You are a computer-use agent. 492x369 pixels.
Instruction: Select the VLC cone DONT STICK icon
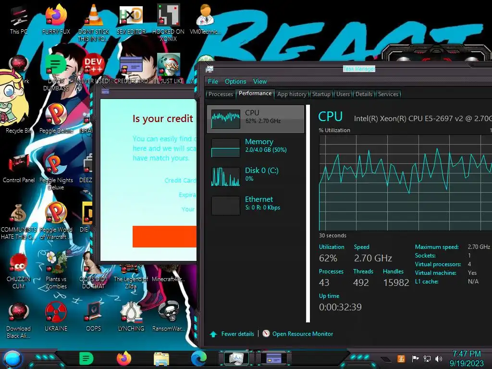click(x=94, y=23)
